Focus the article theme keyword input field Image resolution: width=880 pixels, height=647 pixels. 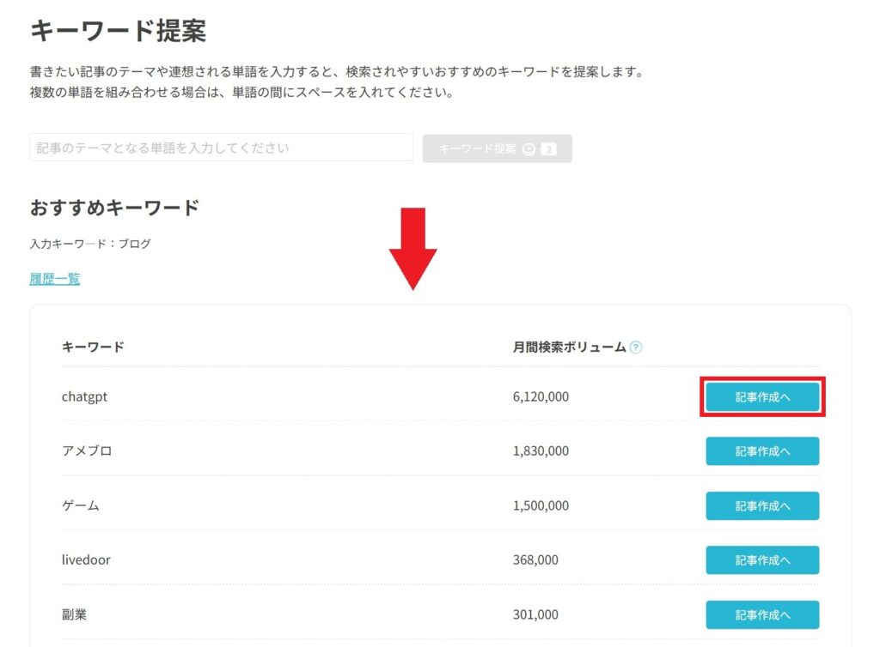[x=221, y=148]
